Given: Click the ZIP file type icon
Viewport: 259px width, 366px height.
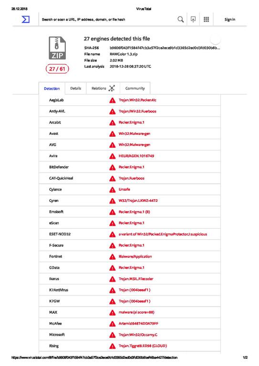Looking at the screenshot, I should coord(57,48).
